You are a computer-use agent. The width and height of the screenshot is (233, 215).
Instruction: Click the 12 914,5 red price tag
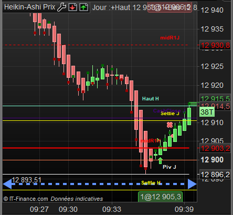tap(215, 106)
